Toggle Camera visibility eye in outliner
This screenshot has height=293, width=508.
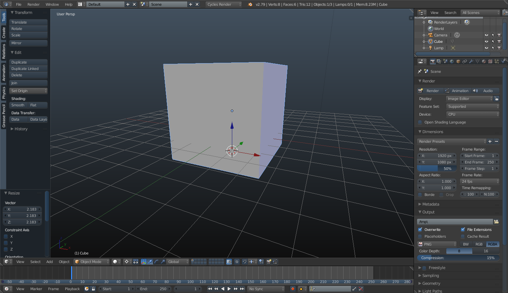pyautogui.click(x=486, y=35)
